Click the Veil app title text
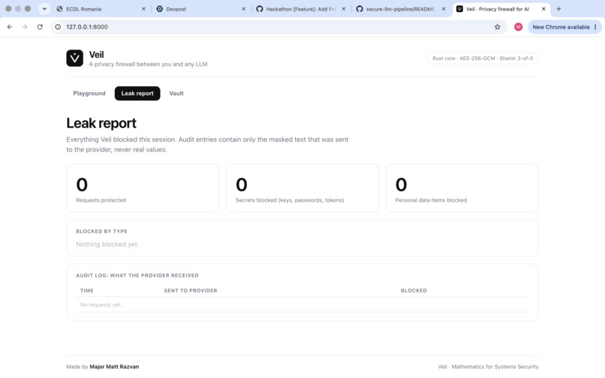 coord(97,55)
